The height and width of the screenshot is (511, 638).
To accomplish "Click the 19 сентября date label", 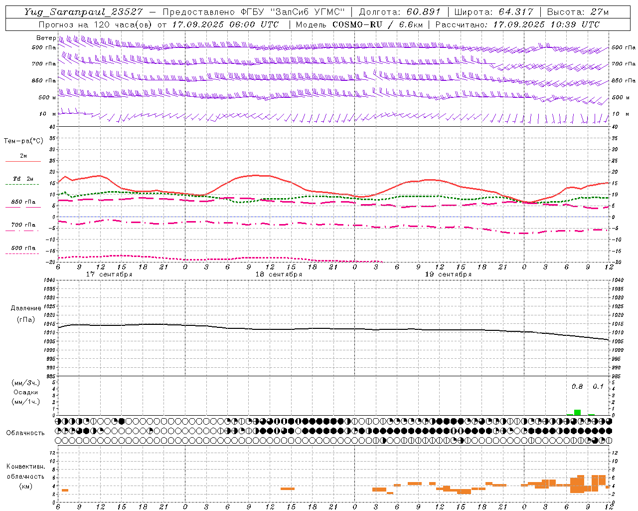I will point(448,274).
